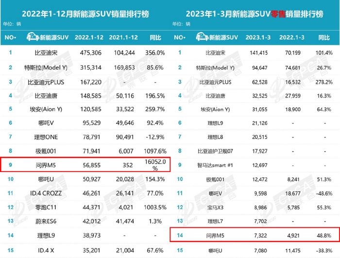The width and height of the screenshot is (340, 258).
Task: Click the NO. header in the right table
Action: point(180,37)
